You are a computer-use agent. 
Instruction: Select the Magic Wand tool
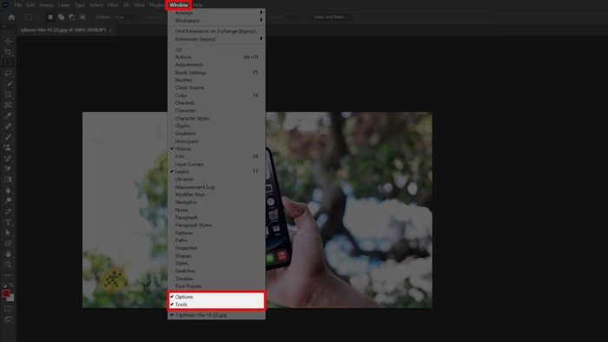8,83
